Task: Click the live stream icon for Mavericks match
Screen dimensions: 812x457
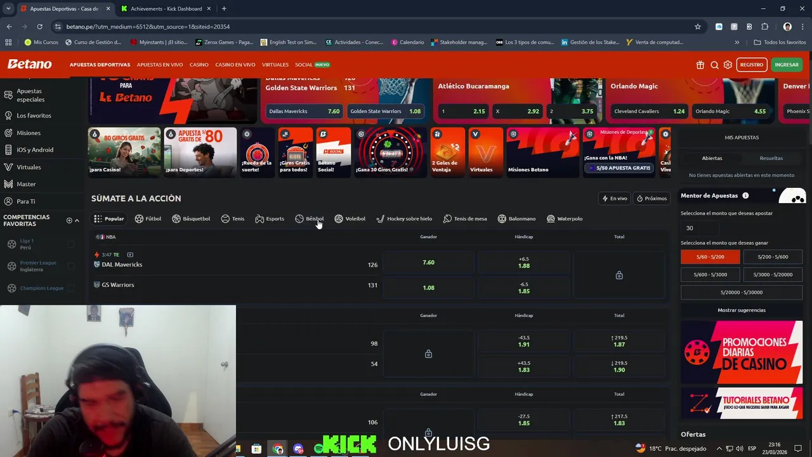Action: [130, 255]
